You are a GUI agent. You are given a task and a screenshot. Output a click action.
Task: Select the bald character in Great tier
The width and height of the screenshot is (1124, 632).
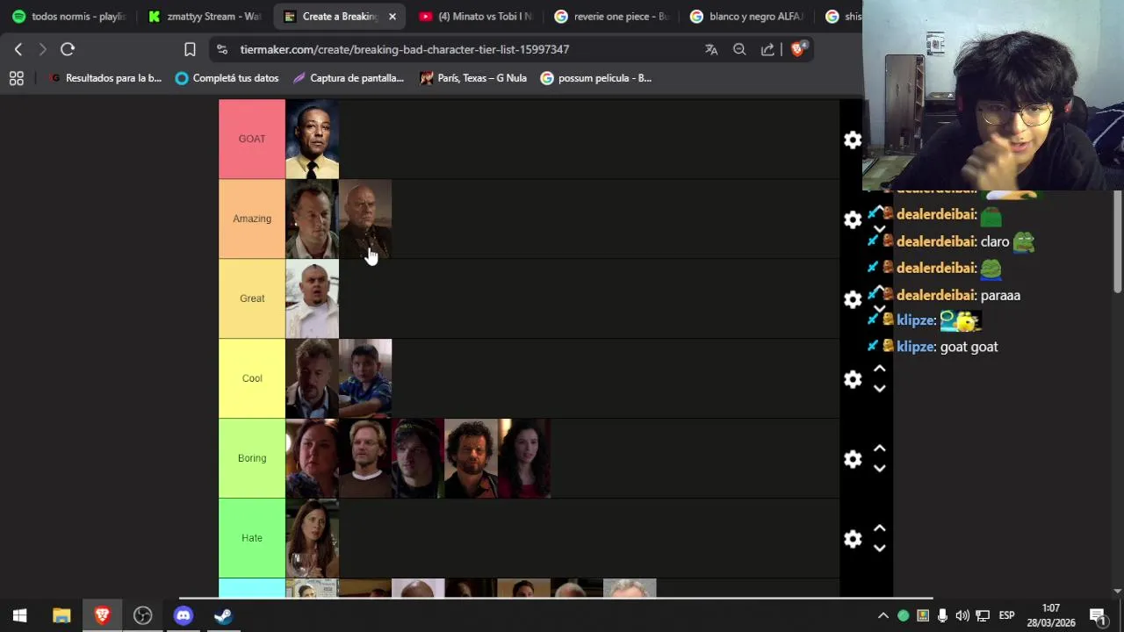312,298
